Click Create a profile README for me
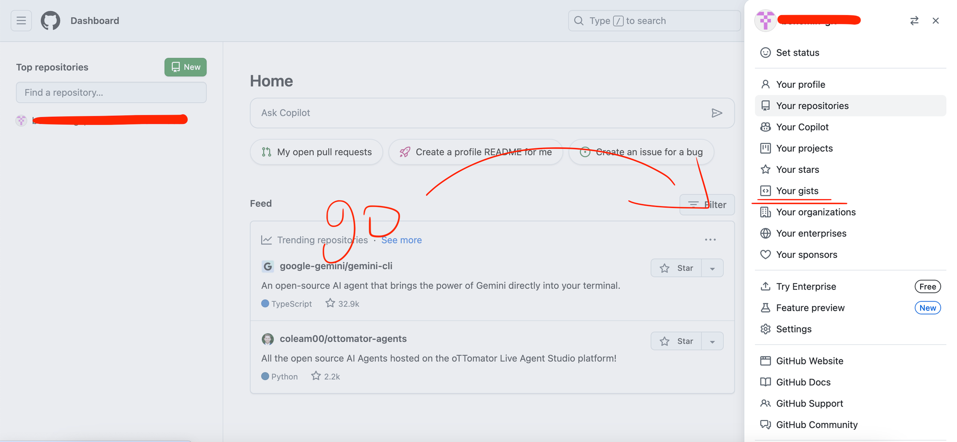Image resolution: width=957 pixels, height=442 pixels. [x=476, y=152]
